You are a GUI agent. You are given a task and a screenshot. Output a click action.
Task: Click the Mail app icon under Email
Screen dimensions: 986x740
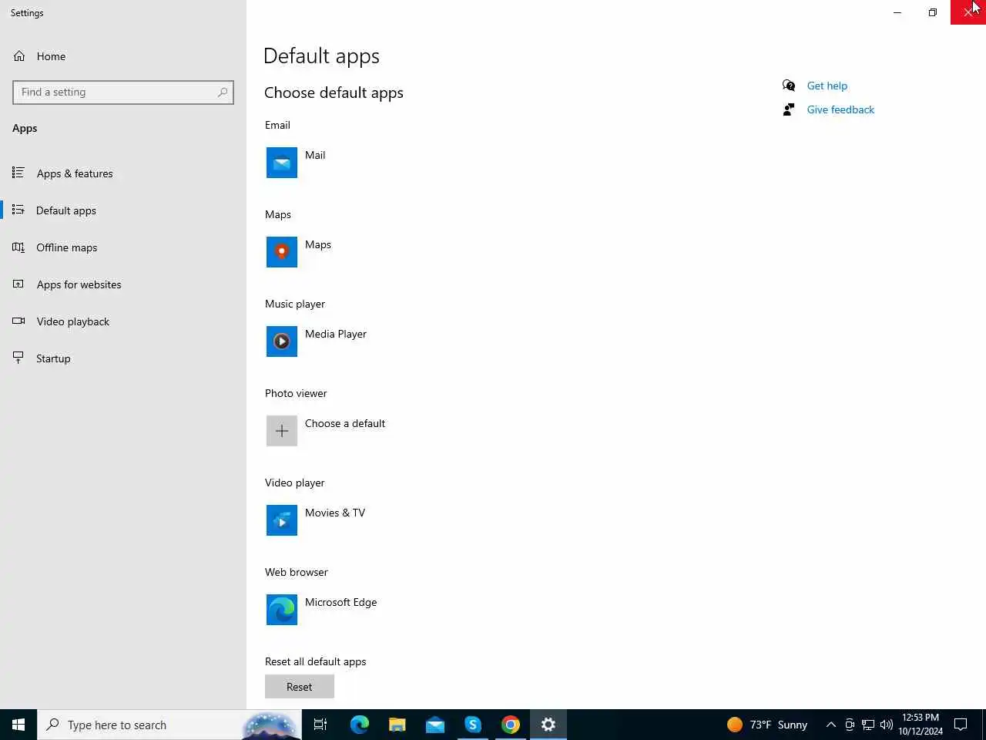(x=282, y=163)
